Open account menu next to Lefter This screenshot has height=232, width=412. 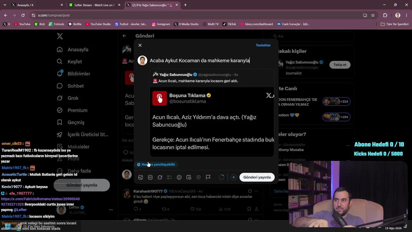(x=111, y=210)
